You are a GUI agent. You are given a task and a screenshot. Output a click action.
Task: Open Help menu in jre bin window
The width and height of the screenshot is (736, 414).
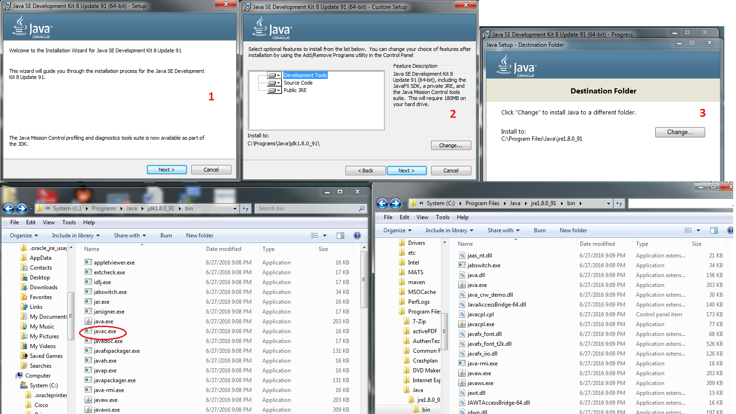tap(462, 217)
